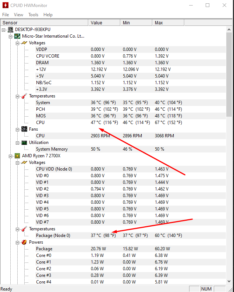Click the motherboard Temperatures thermometer icon
This screenshot has width=234, height=292.
[24, 96]
